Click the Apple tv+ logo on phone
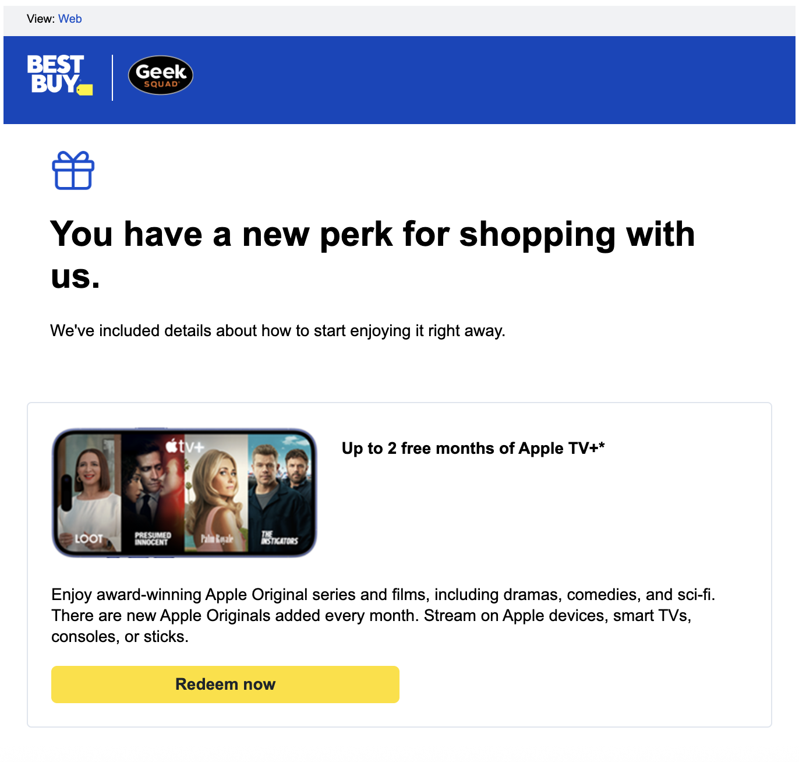799x762 pixels. coord(185,446)
